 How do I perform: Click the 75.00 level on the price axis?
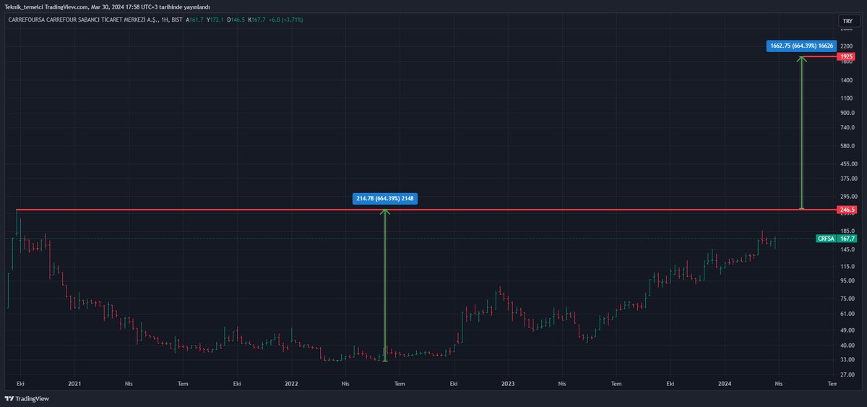(847, 299)
